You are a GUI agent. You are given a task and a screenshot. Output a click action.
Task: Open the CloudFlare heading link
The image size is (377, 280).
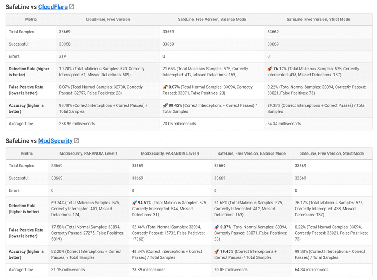point(53,7)
